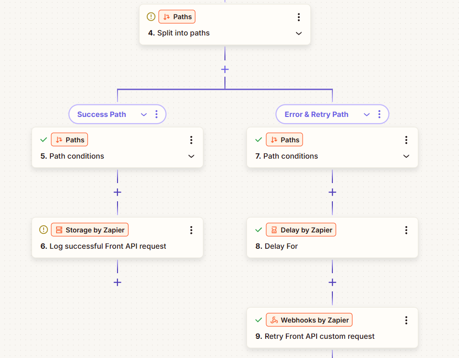Screen dimensions: 459x358
Task: Expand step 4 Split into paths chevron
Action: (x=299, y=34)
